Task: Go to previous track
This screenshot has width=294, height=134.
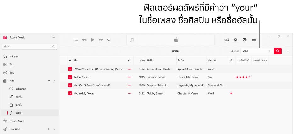Action: (84, 40)
